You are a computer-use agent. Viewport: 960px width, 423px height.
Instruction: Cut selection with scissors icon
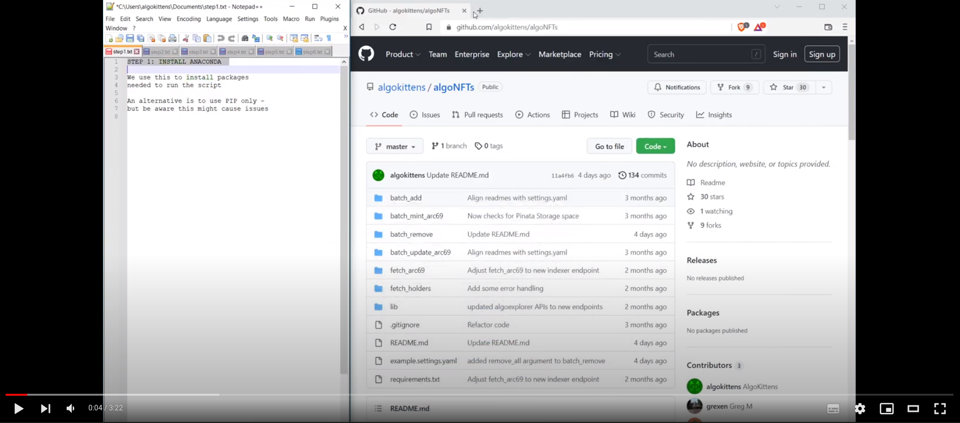tap(186, 38)
